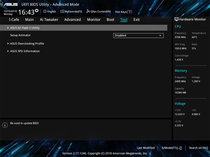Click the 100.0 MHz APU Freq value

tap(181, 49)
